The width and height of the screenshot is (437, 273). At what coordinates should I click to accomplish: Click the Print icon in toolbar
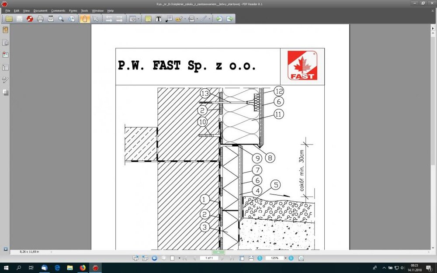40,19
